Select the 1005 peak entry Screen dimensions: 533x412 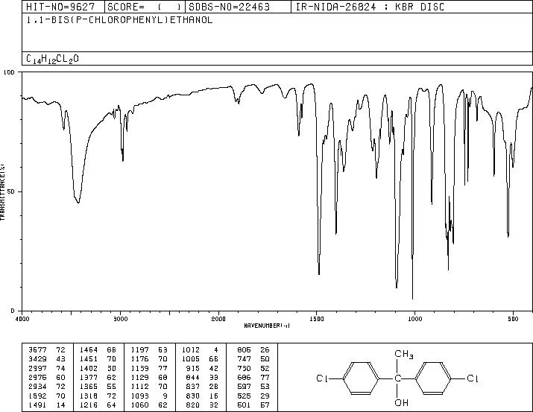[191, 359]
